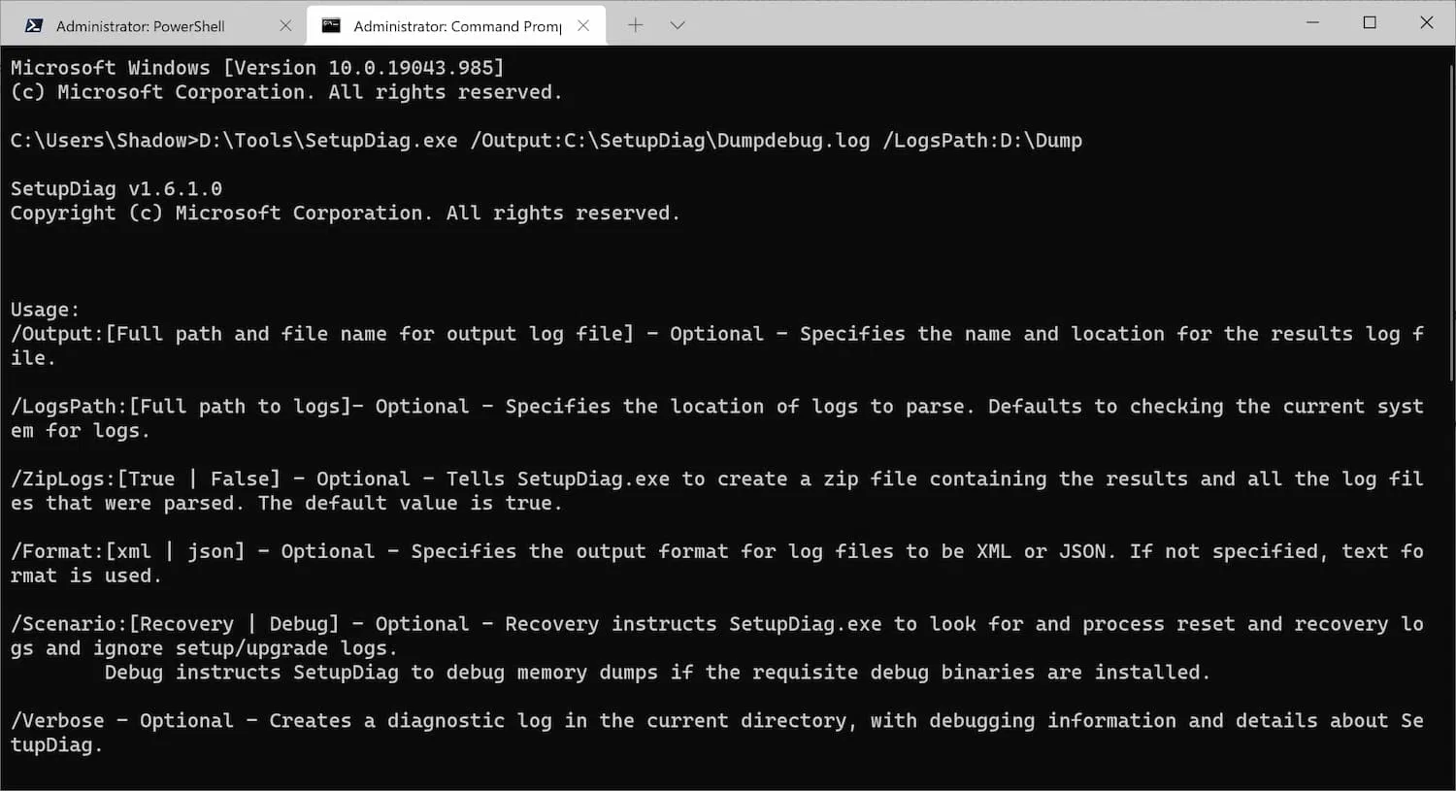
Task: Click the Command Prompt tab icon
Action: tap(331, 26)
